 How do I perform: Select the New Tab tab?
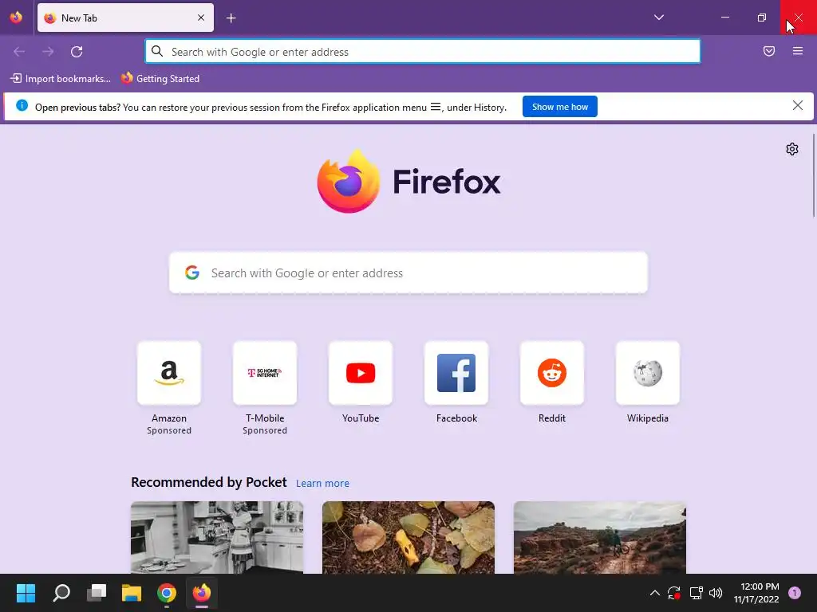click(125, 18)
